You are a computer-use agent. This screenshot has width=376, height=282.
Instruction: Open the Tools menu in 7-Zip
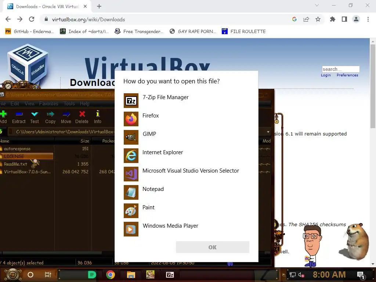69,104
